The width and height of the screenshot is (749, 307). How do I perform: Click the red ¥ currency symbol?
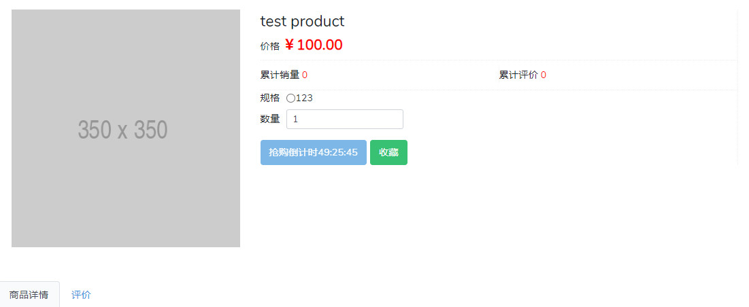290,45
